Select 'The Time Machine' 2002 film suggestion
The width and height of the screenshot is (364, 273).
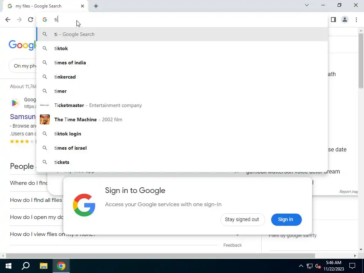click(182, 119)
